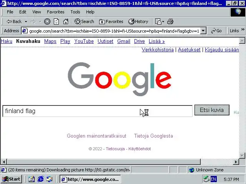The width and height of the screenshot is (246, 184).
Task: Open the Play link
Action: point(65,41)
